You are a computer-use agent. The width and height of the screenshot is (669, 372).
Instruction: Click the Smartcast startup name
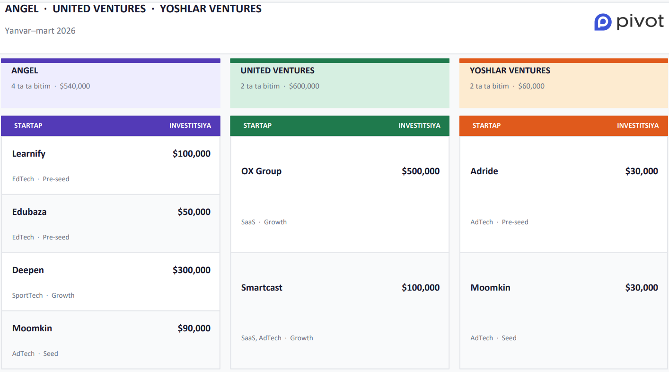262,288
